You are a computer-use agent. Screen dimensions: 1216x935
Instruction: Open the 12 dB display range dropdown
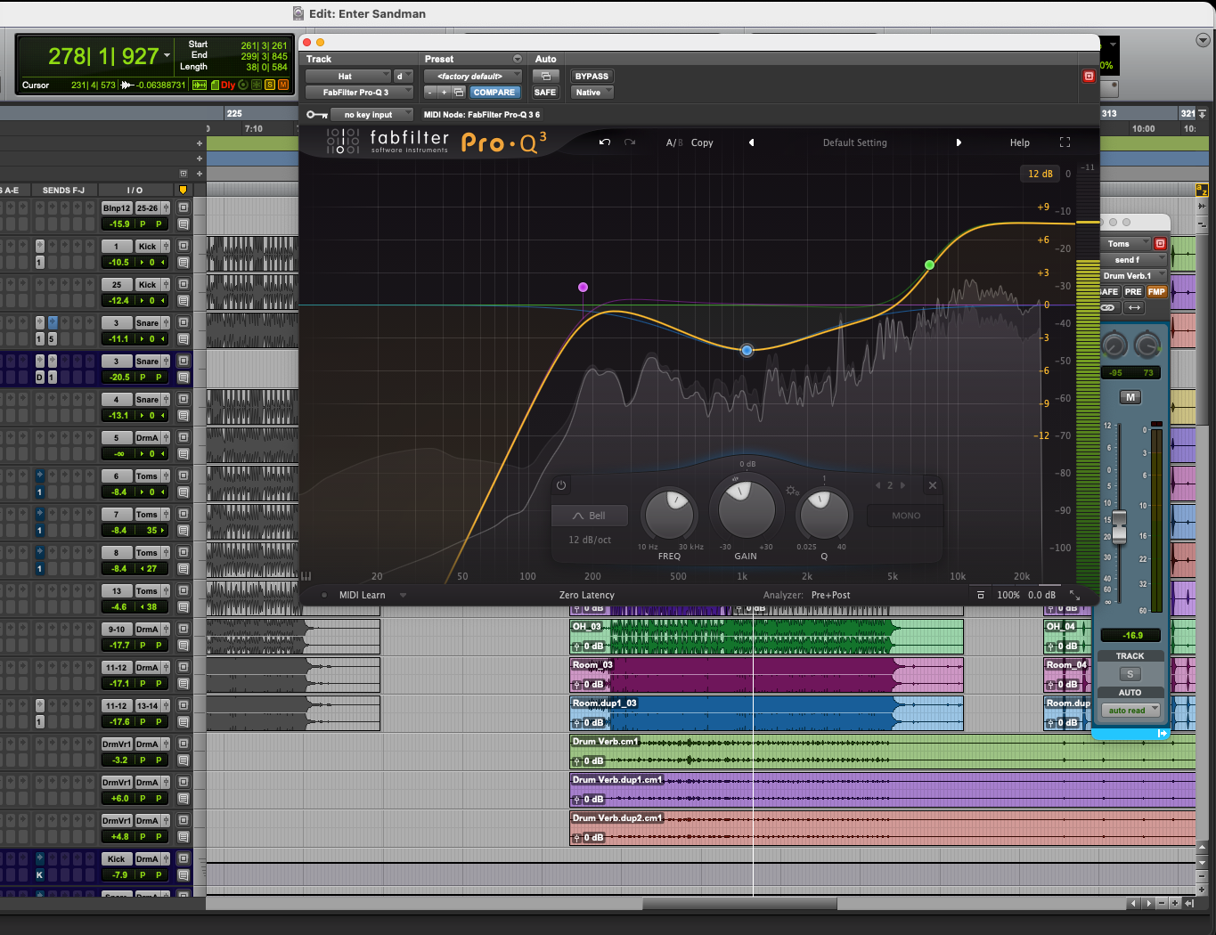(1040, 174)
